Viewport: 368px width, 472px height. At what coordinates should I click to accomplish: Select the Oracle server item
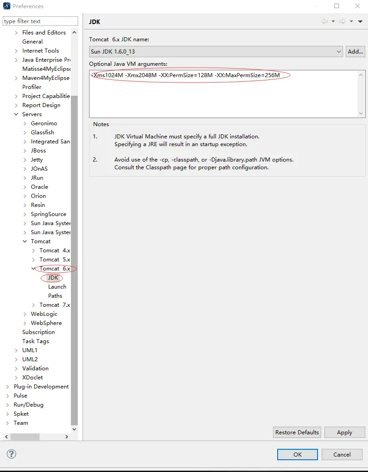pos(39,187)
